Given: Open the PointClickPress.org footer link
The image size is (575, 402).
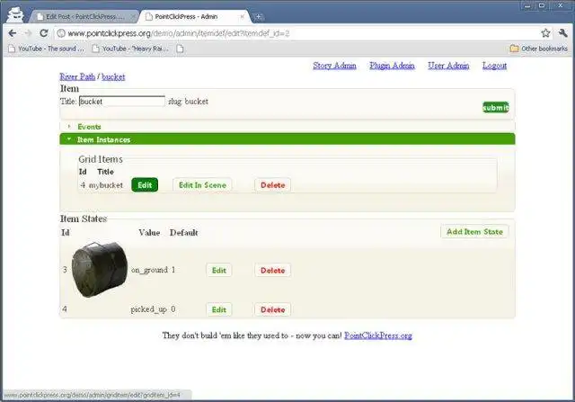Looking at the screenshot, I should pos(378,335).
